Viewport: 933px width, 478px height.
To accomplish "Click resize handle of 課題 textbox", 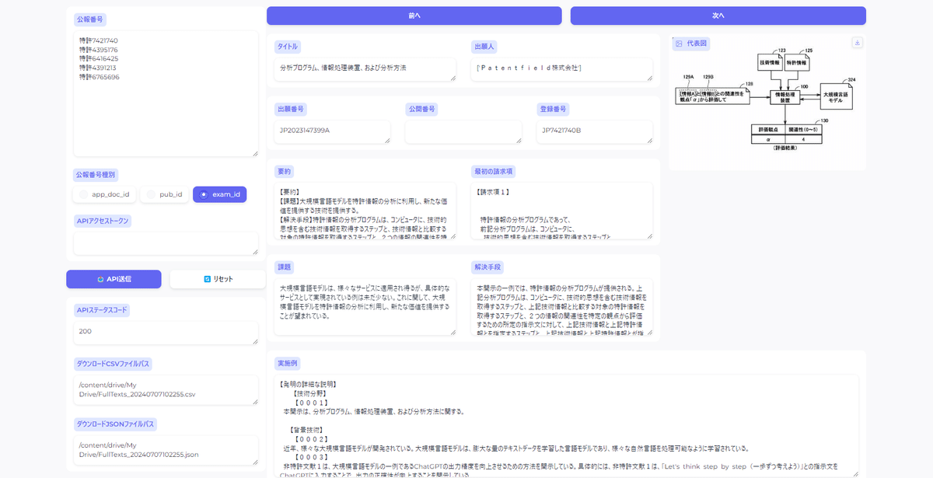I will [452, 331].
